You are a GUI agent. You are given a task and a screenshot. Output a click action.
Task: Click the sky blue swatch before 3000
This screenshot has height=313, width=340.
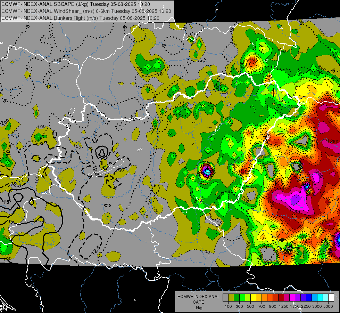coord(315,298)
